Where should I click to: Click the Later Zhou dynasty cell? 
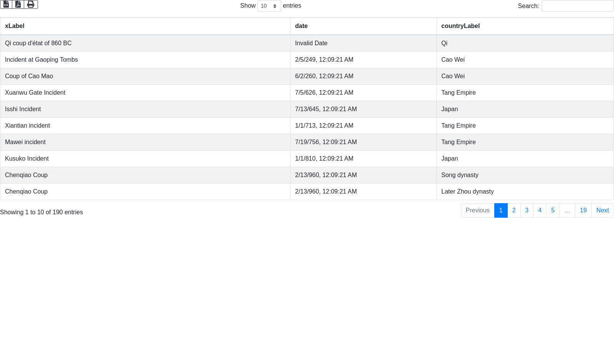467,192
